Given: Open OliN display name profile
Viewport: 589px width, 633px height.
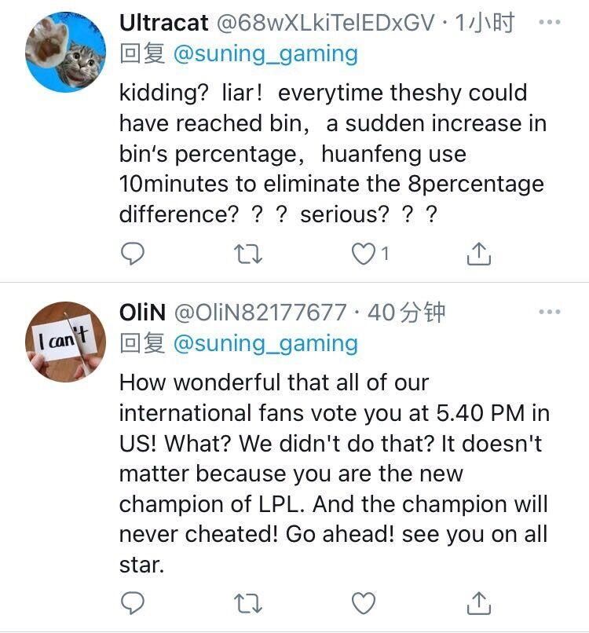Looking at the screenshot, I should [x=142, y=312].
